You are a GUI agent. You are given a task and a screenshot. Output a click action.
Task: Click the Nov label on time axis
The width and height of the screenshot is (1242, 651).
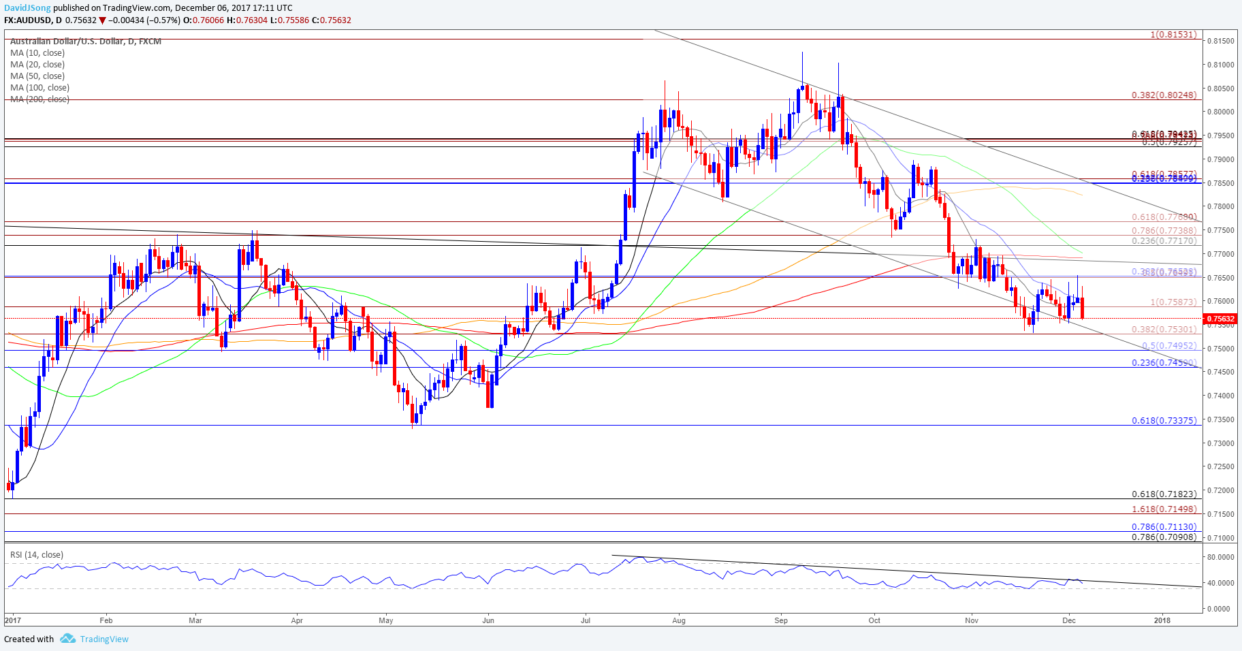click(972, 620)
